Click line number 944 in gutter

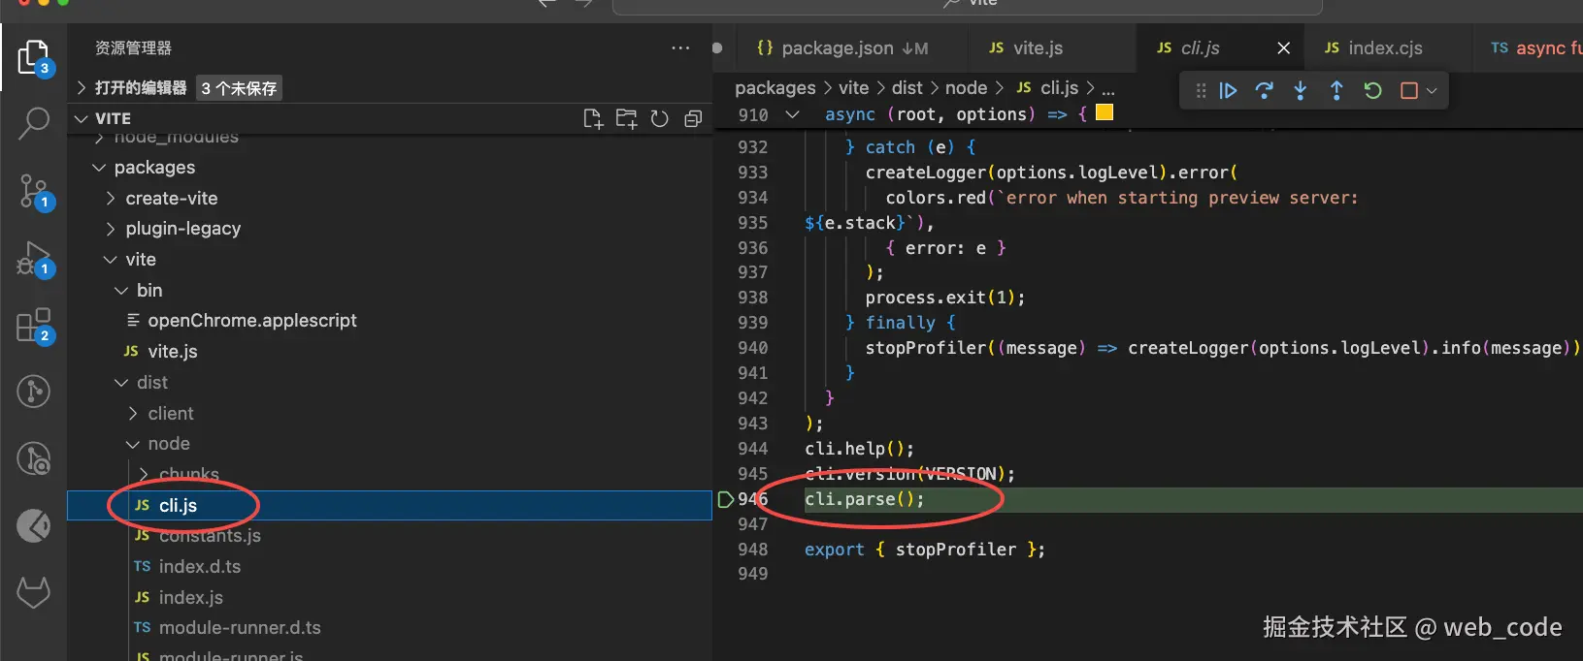coord(752,449)
